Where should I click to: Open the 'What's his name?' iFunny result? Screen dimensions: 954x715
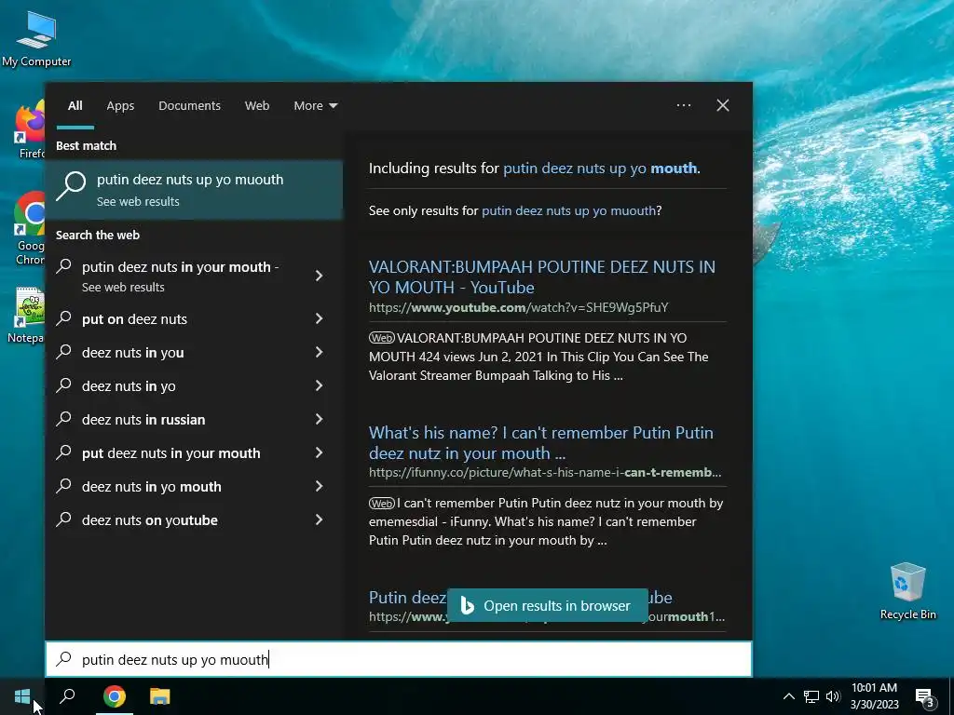point(541,442)
